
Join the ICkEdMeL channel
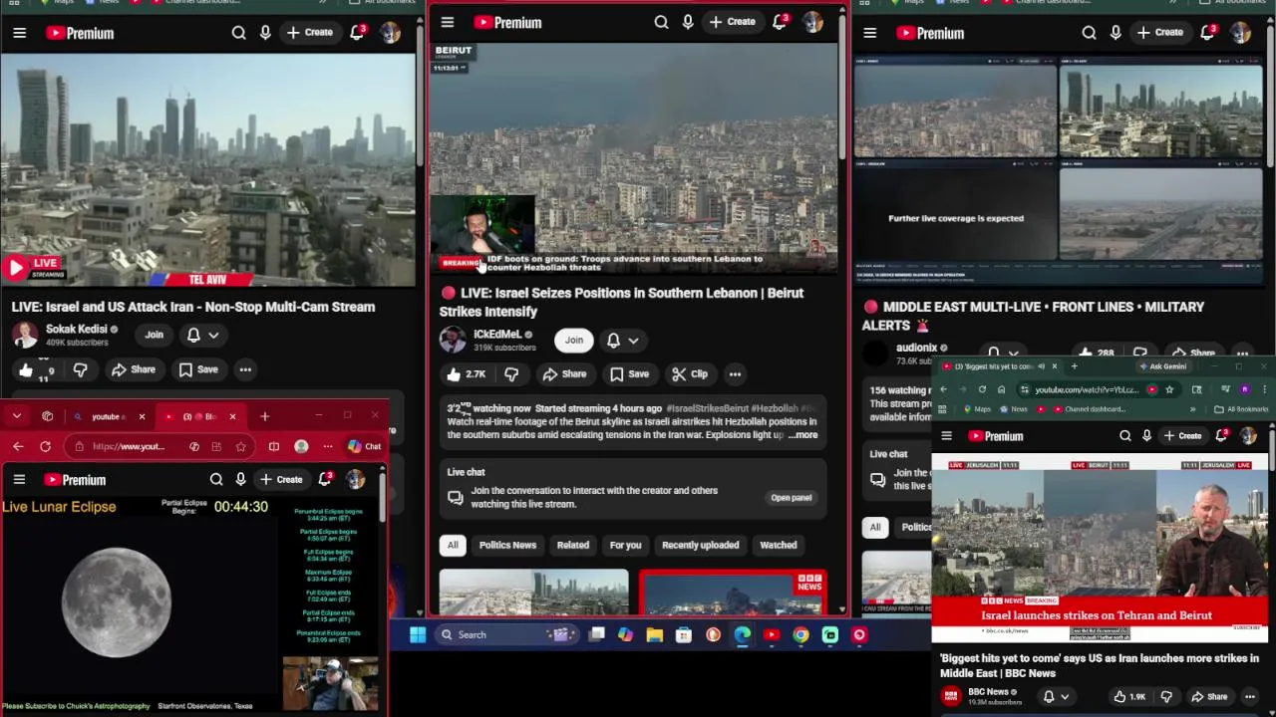(574, 341)
